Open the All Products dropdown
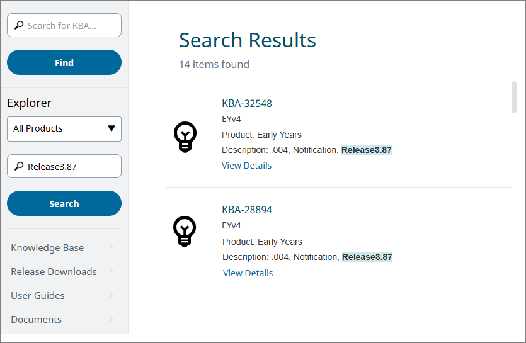This screenshot has width=526, height=343. tap(64, 128)
